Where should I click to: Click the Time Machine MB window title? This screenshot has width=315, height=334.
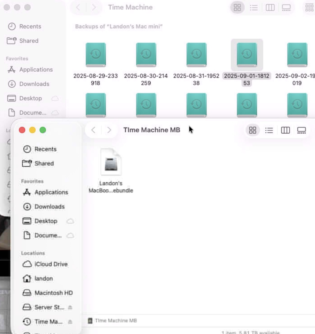point(152,130)
